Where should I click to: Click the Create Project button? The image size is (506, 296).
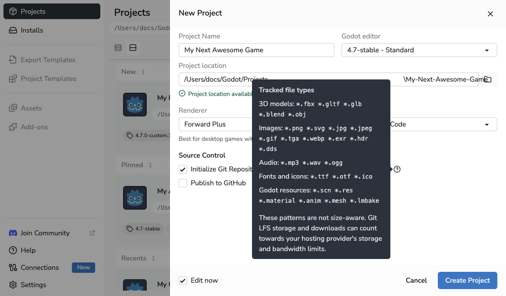(x=467, y=281)
